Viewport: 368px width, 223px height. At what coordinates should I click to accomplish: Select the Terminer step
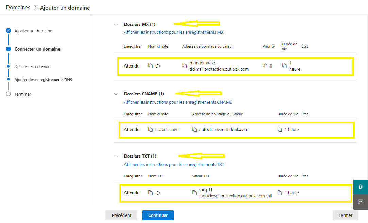pos(22,94)
